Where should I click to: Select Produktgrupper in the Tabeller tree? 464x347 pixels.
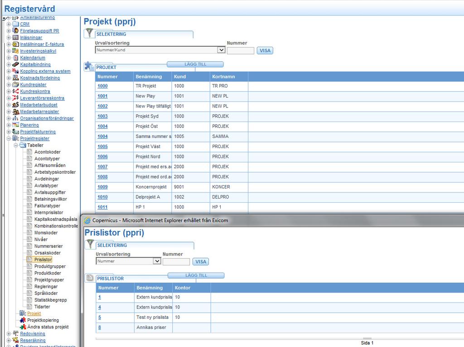click(50, 266)
